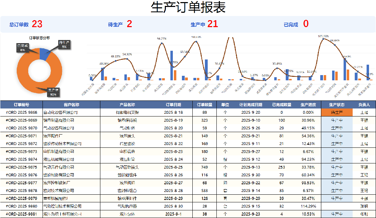
Task: Click the 生产订单报表 title
Action: [188, 7]
